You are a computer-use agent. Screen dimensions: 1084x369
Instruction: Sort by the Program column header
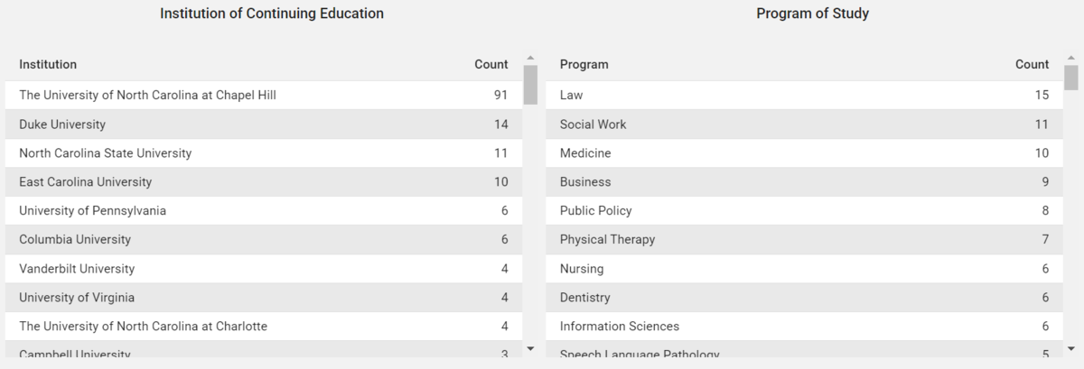click(x=584, y=65)
